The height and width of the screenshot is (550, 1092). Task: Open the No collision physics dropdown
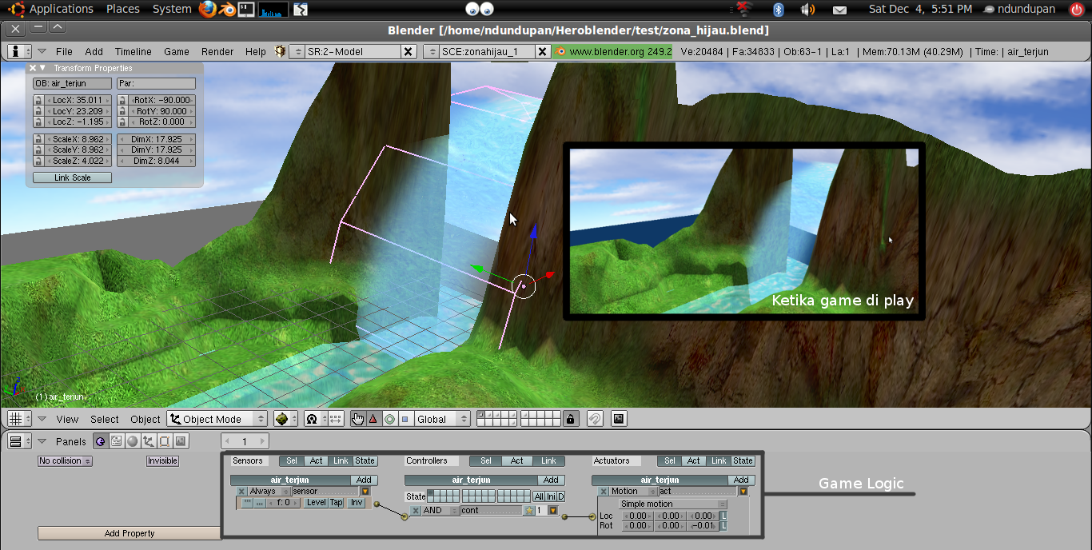pos(66,461)
